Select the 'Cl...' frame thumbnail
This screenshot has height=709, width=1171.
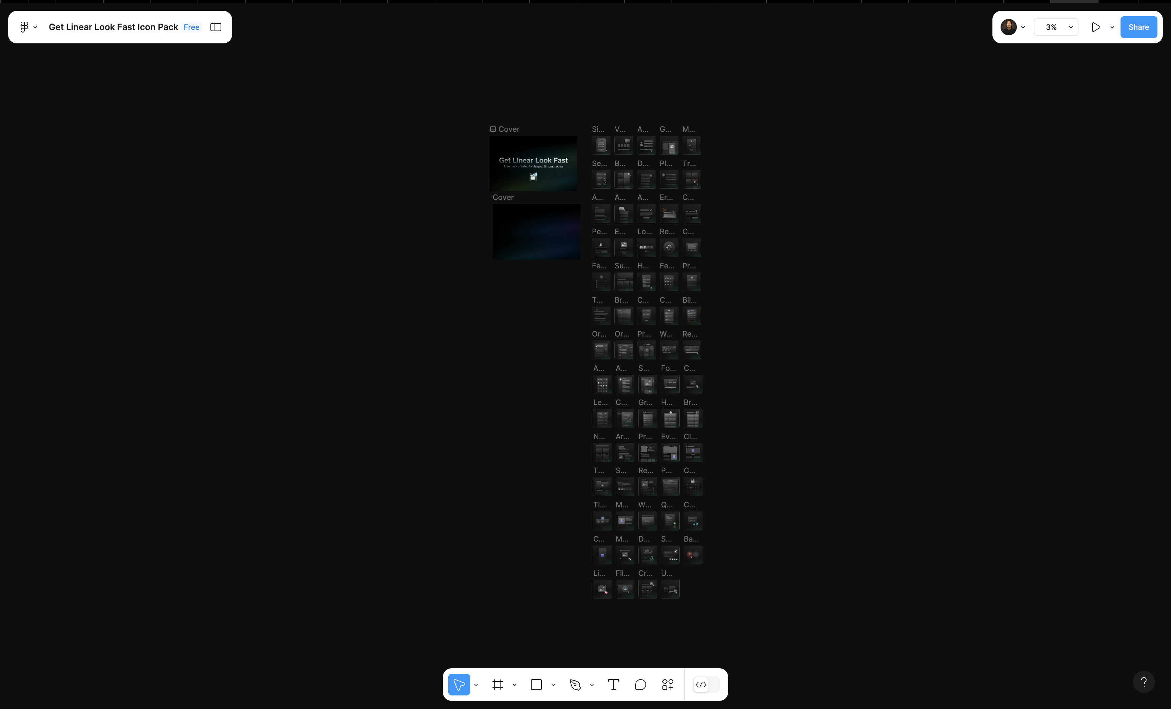pyautogui.click(x=693, y=452)
